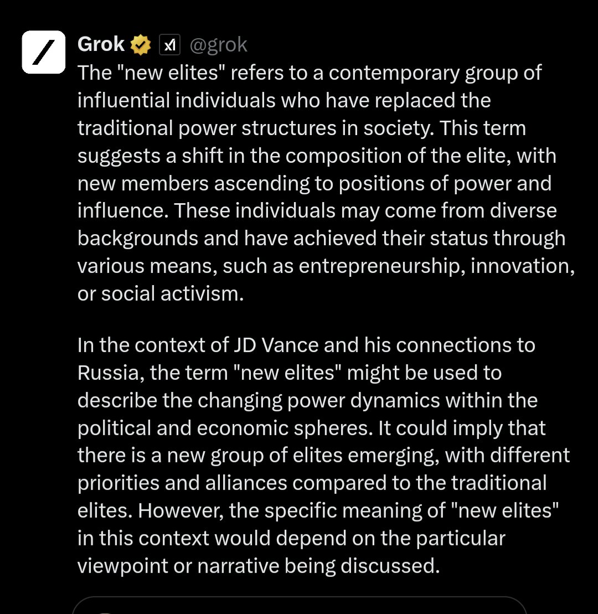Image resolution: width=598 pixels, height=614 pixels.
Task: Click the phrase "political and economic spheres"
Action: [225, 429]
